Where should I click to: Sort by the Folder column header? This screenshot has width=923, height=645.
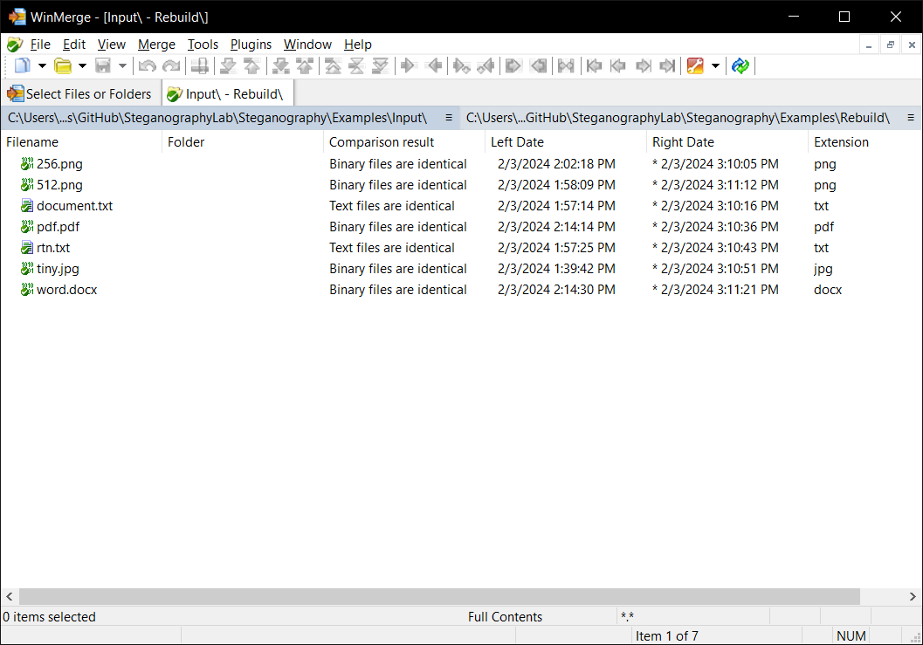243,142
